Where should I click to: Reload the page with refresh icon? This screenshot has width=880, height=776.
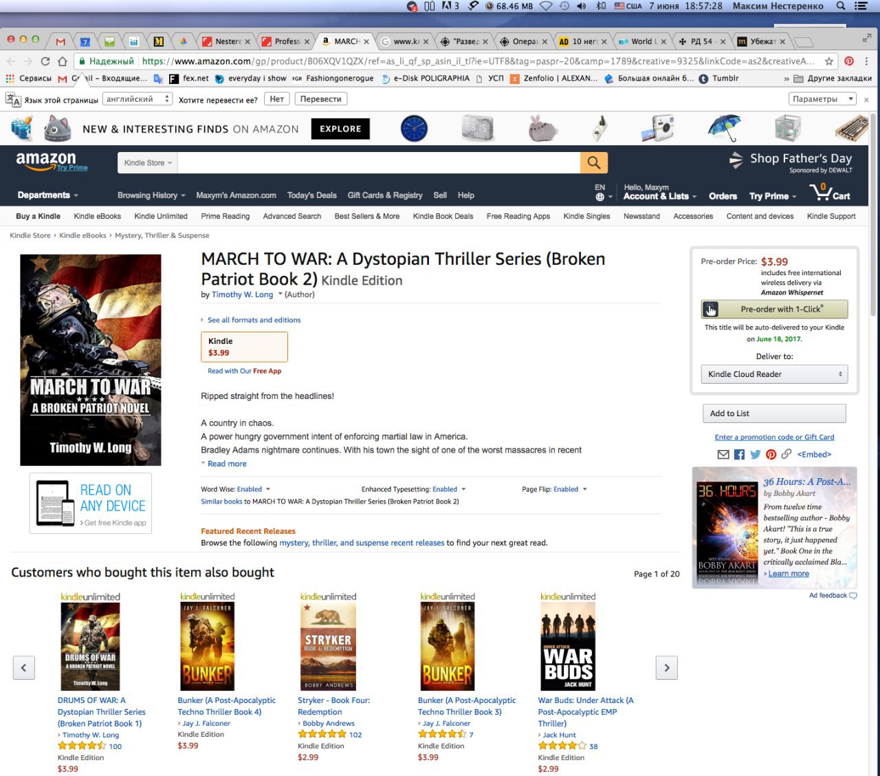45,61
